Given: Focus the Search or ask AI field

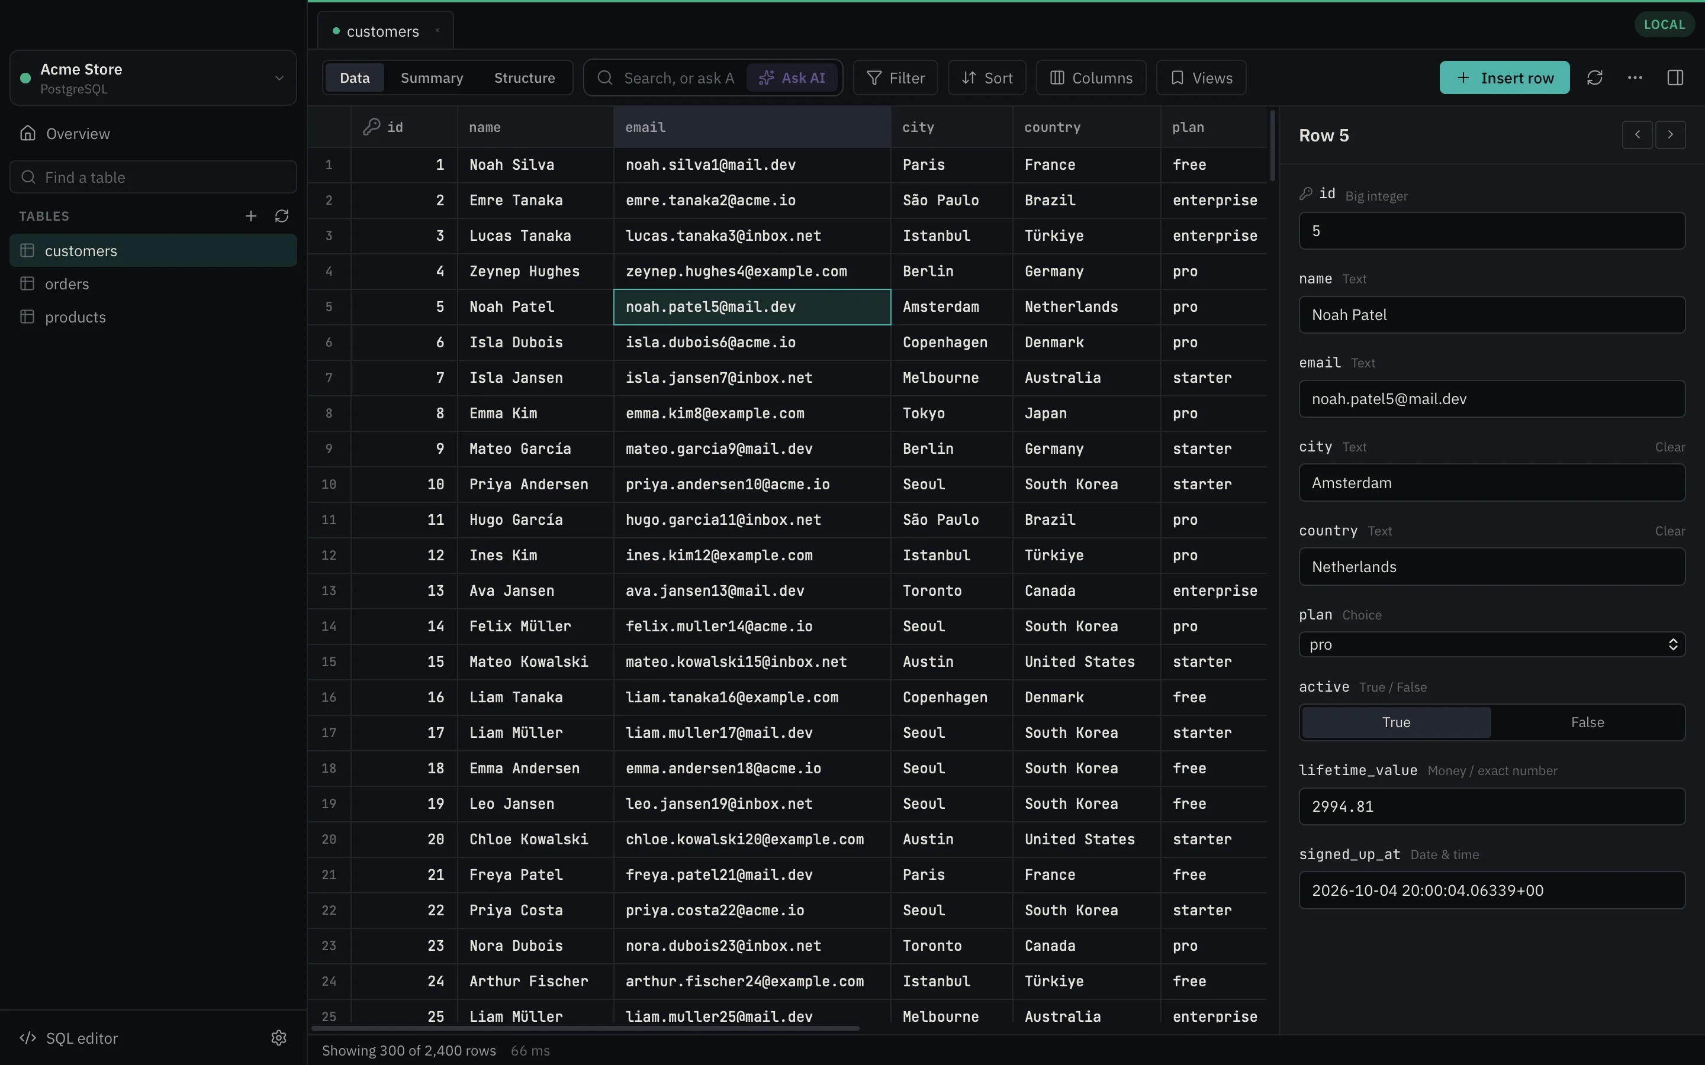Looking at the screenshot, I should click(678, 78).
